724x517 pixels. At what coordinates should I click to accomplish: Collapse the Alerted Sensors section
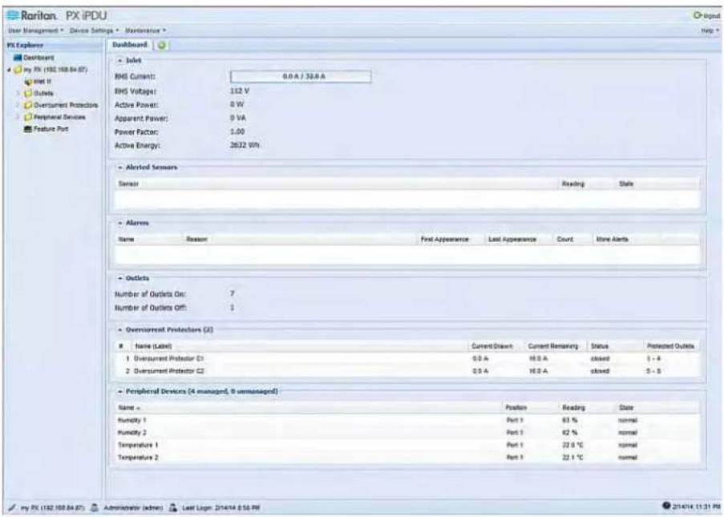[120, 168]
